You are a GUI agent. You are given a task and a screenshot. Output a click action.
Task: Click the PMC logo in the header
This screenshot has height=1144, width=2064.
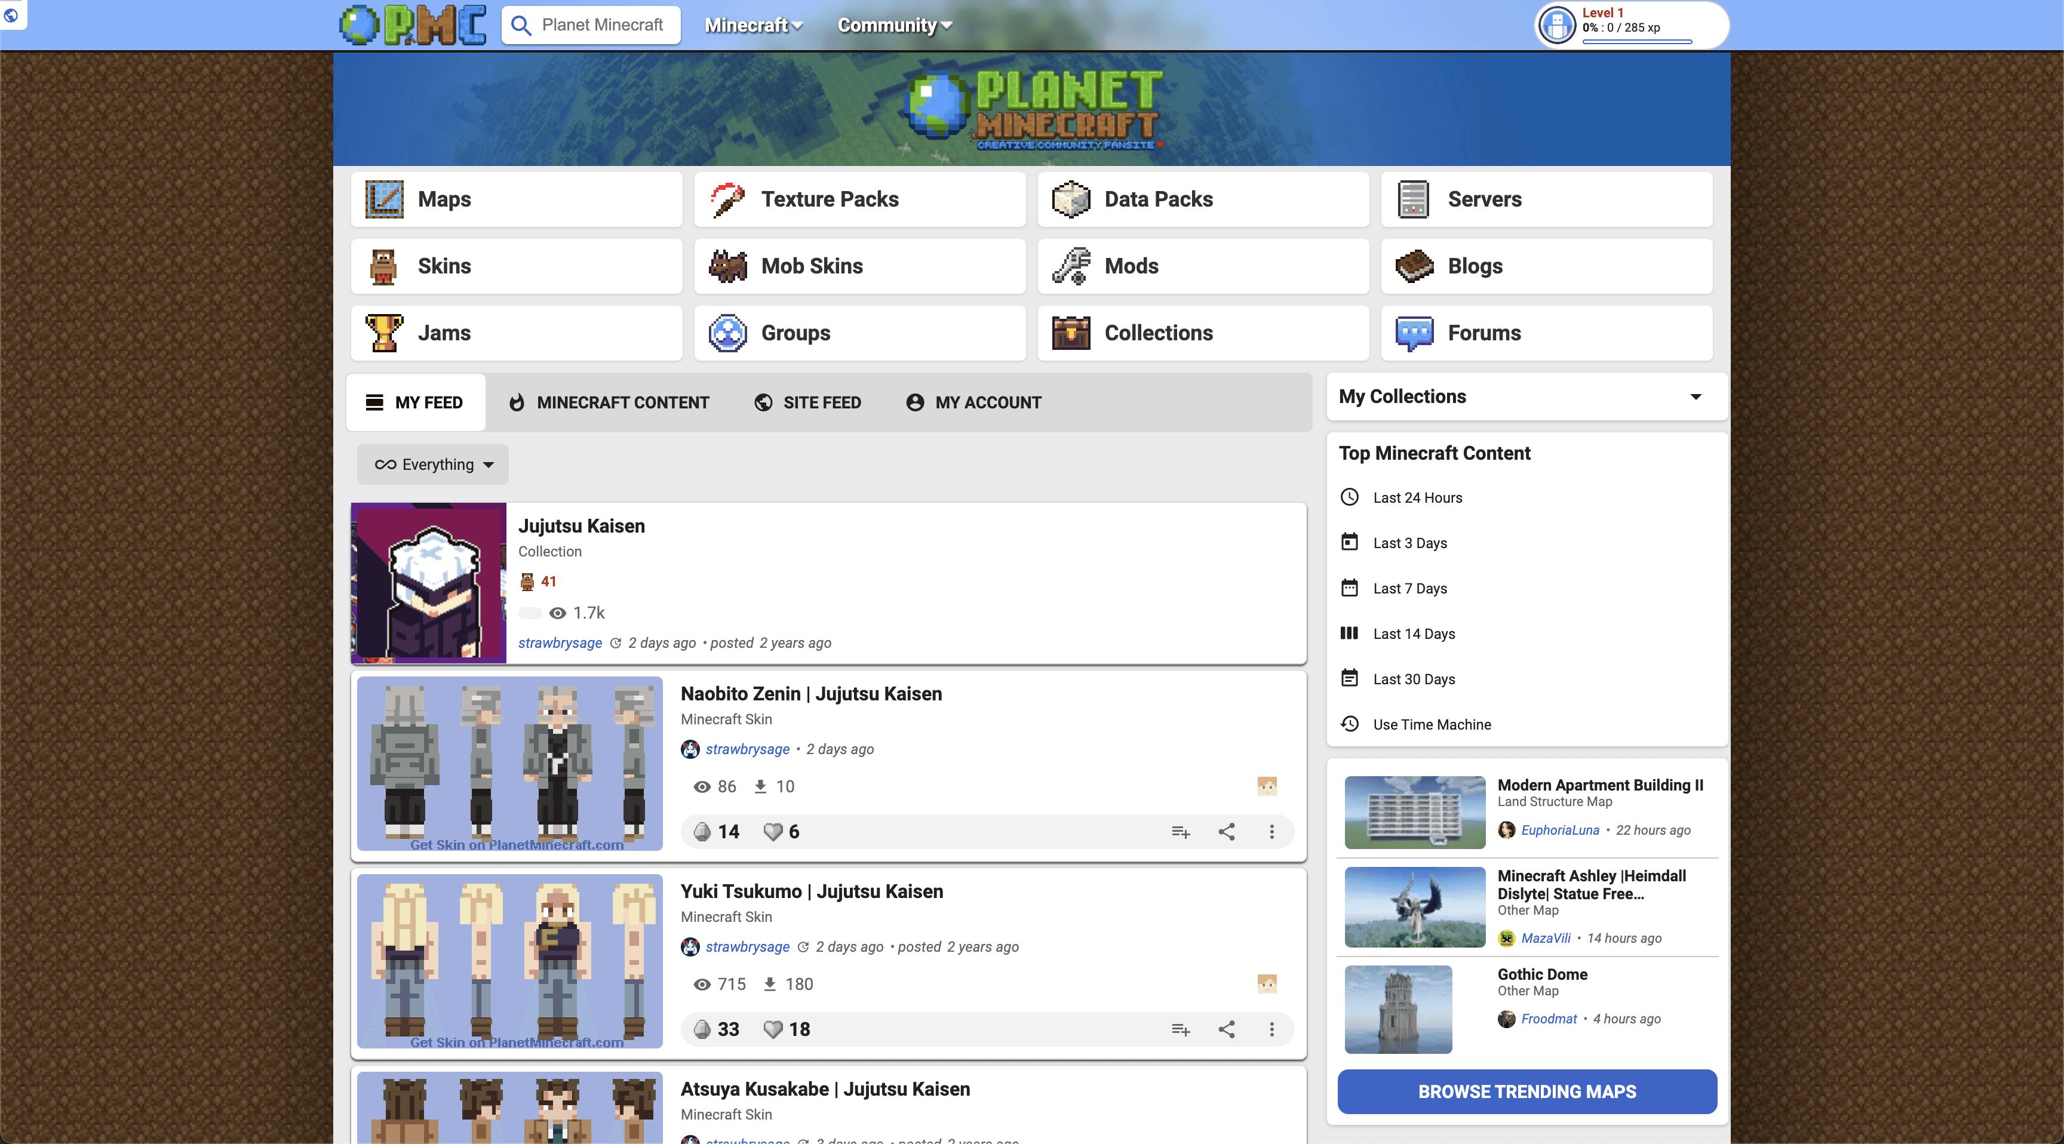(x=413, y=25)
